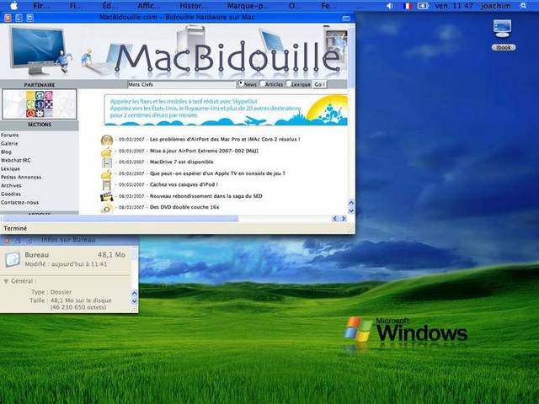Click the battery status icon
The width and height of the screenshot is (539, 404).
[423, 6]
